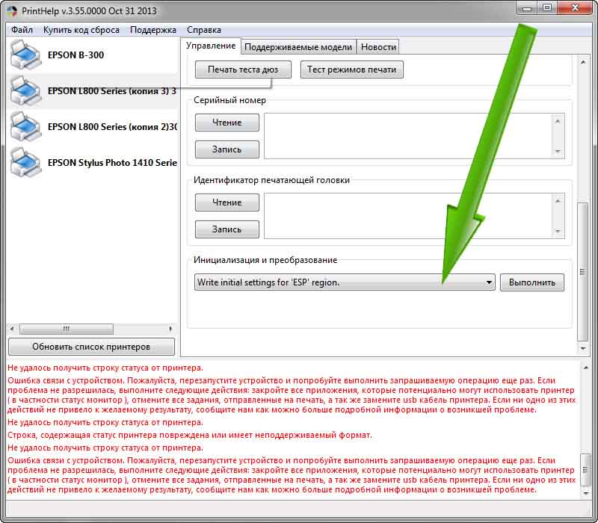Click log panel scroll-up arrow
The width and height of the screenshot is (598, 523).
[585, 368]
